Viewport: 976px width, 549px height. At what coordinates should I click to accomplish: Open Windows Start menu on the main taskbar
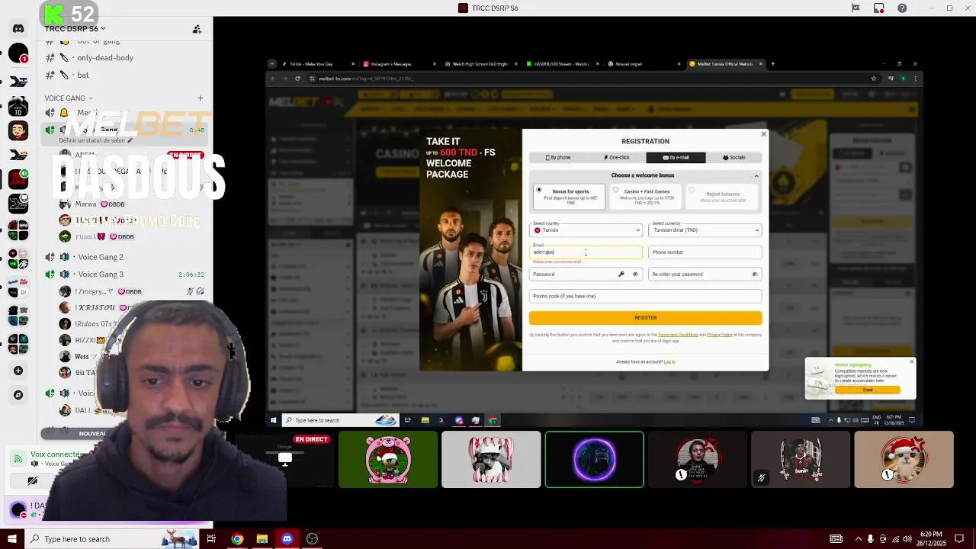pos(12,539)
